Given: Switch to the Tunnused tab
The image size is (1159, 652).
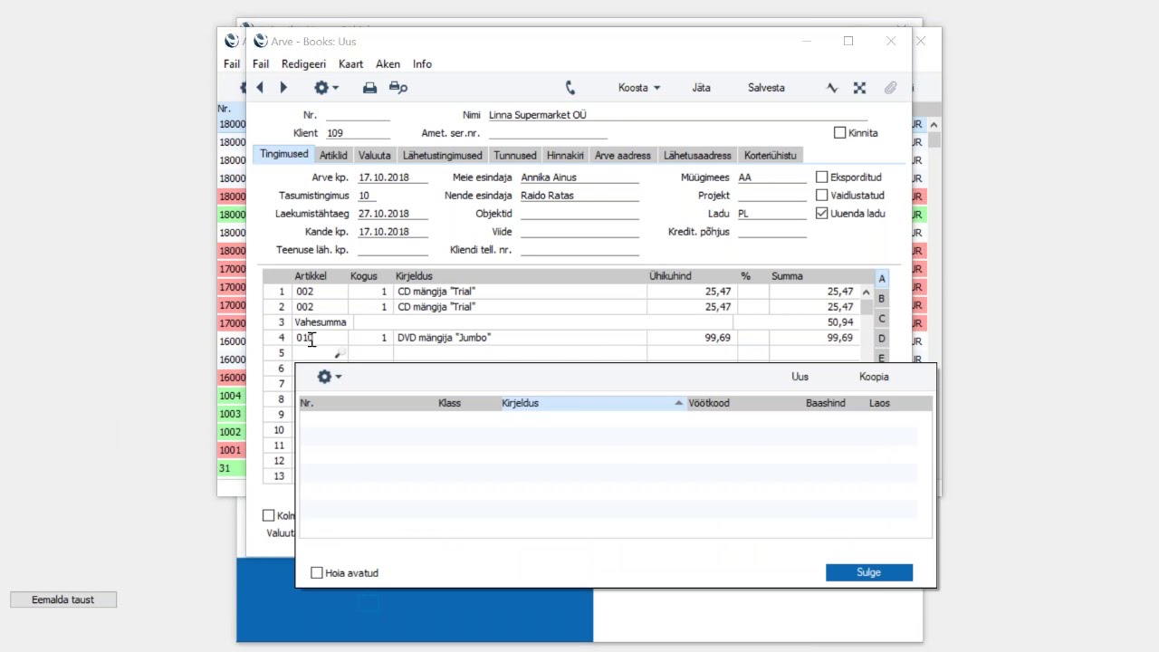Looking at the screenshot, I should [x=515, y=156].
